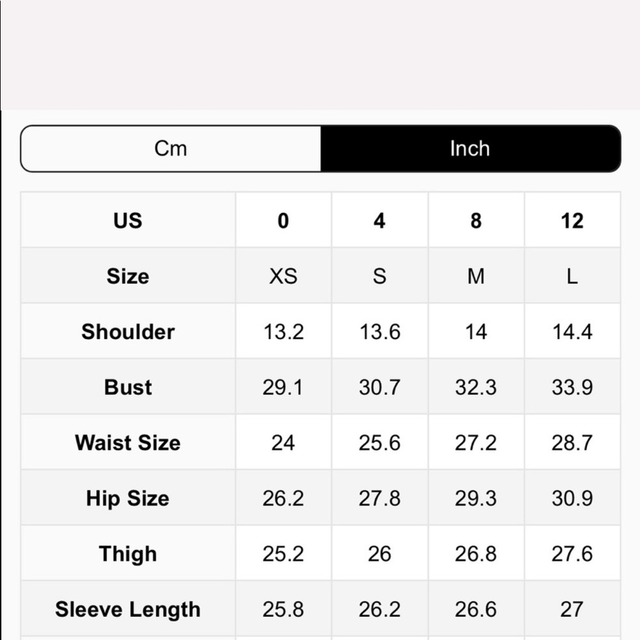Select the L size cell
Screen dimensions: 640x640
[572, 276]
